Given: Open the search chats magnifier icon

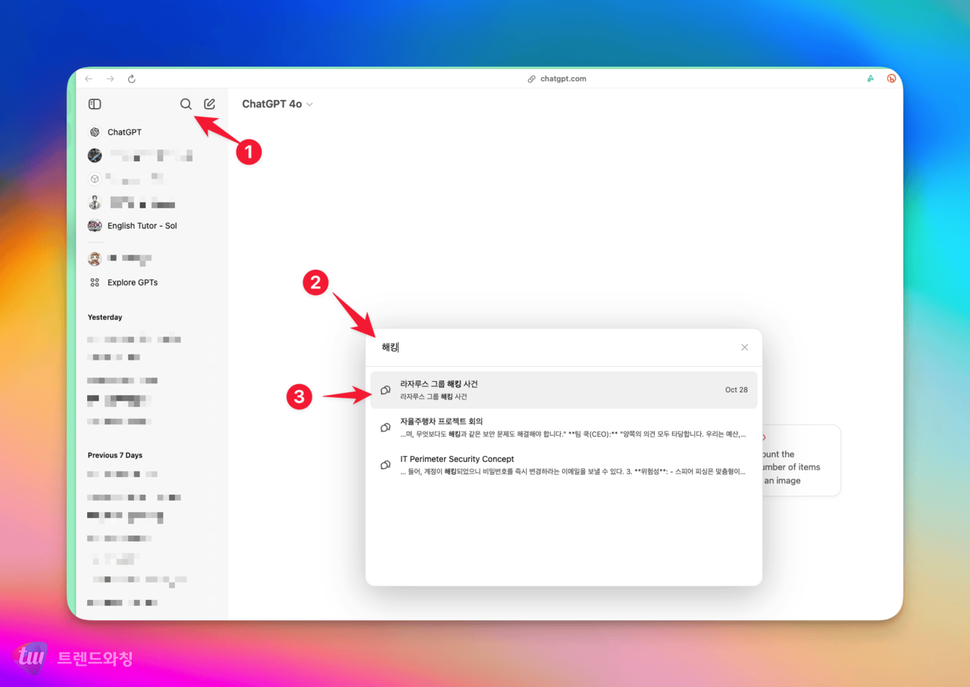Looking at the screenshot, I should (186, 105).
